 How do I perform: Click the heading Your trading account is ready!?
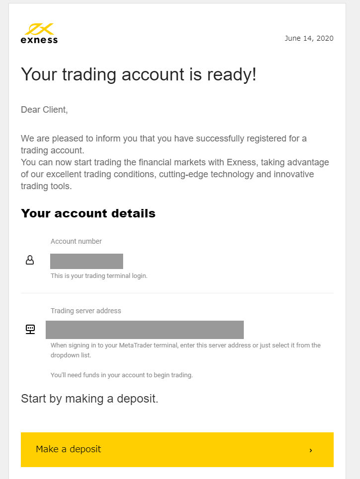[139, 74]
